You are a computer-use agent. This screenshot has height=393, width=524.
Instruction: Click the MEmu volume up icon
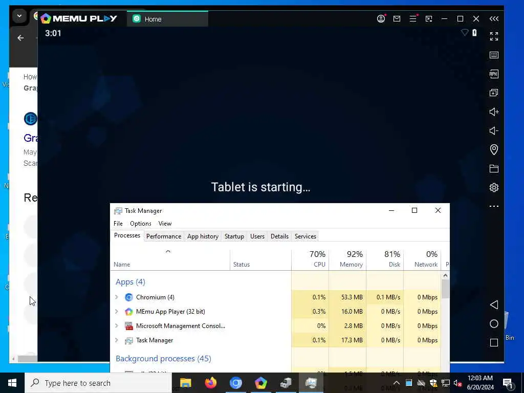pos(494,112)
